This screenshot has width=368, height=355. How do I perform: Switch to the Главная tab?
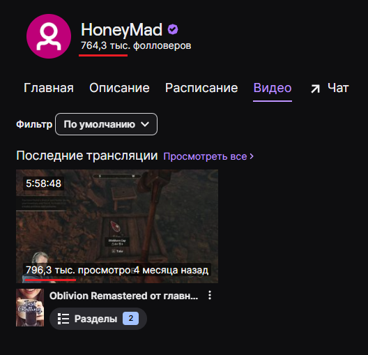(49, 88)
